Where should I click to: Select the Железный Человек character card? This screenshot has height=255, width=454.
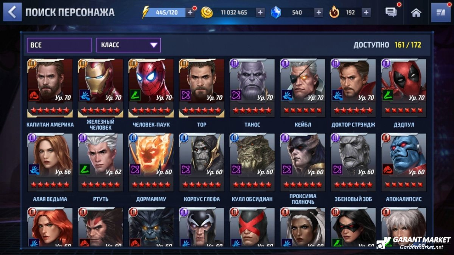pos(101,88)
